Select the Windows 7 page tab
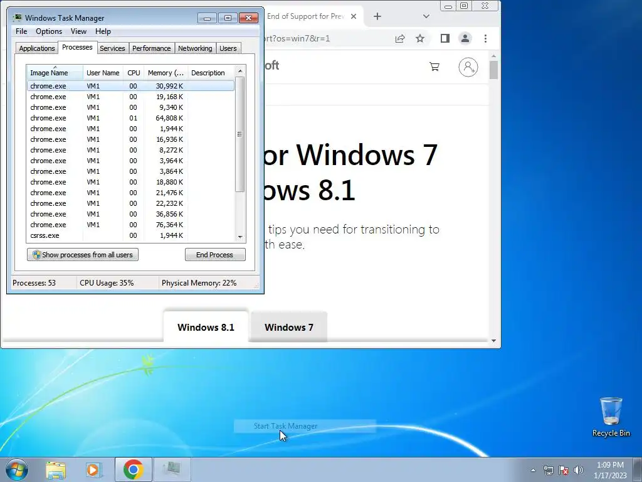This screenshot has width=642, height=482. pyautogui.click(x=289, y=327)
